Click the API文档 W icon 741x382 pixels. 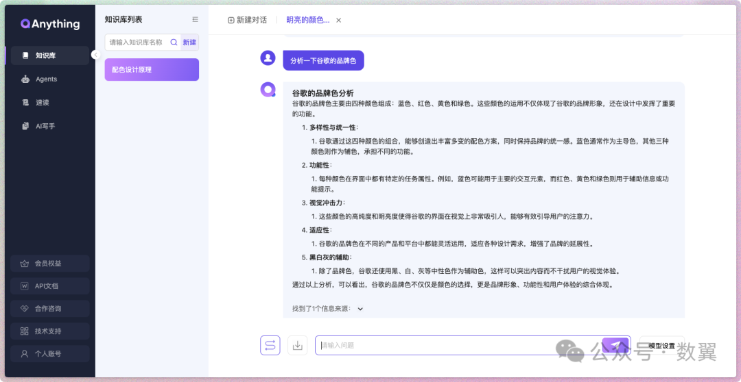click(25, 286)
